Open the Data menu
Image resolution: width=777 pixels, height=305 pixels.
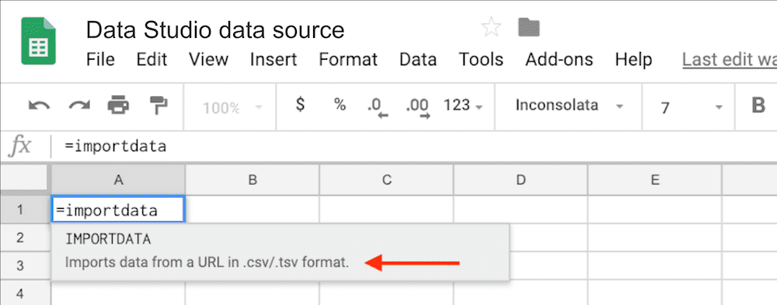tap(418, 60)
